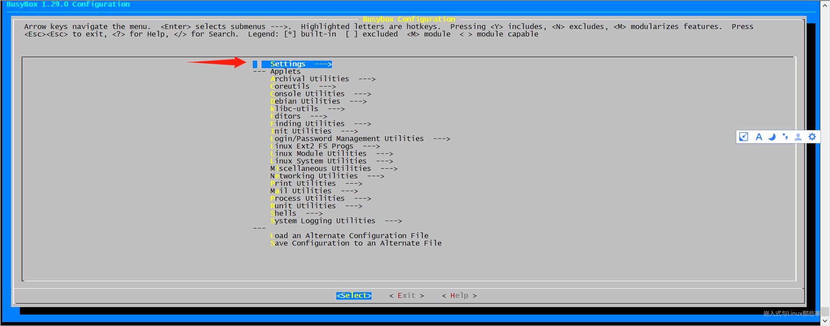
Task: Open Shells submenu
Action: tap(296, 214)
